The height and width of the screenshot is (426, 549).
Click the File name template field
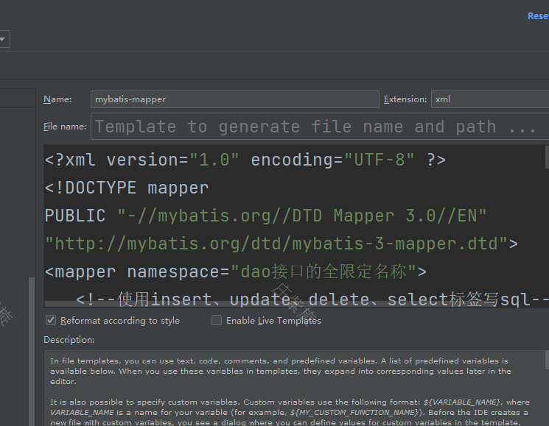pyautogui.click(x=320, y=126)
